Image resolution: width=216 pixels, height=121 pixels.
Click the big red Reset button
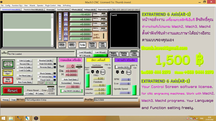point(12,91)
